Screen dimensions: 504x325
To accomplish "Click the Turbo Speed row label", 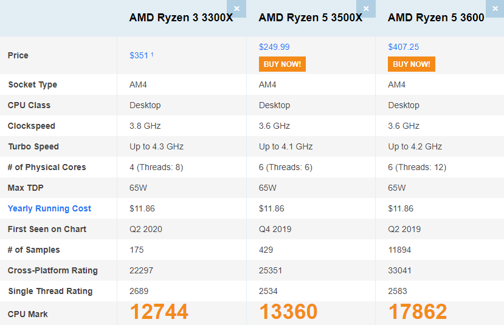I will click(x=33, y=146).
